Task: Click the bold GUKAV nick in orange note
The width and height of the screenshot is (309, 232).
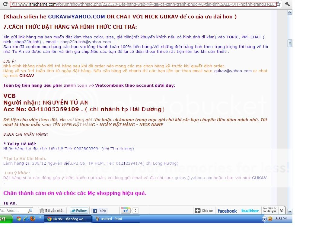Action: click(27, 76)
